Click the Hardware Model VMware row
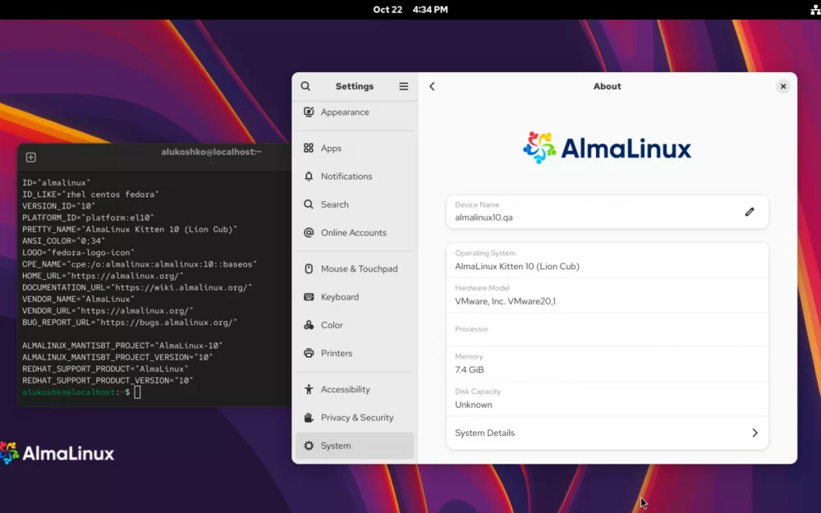The image size is (821, 513). (x=607, y=295)
